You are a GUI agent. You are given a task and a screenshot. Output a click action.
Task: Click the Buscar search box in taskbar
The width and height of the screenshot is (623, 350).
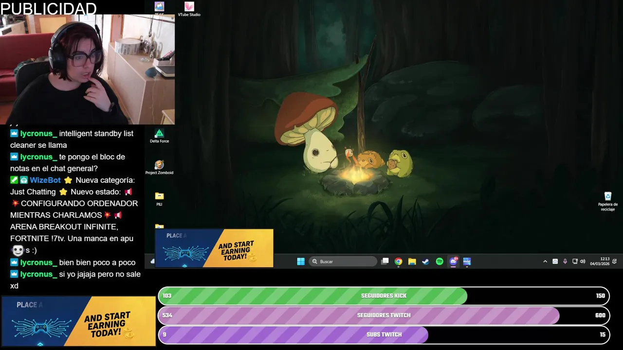(343, 262)
